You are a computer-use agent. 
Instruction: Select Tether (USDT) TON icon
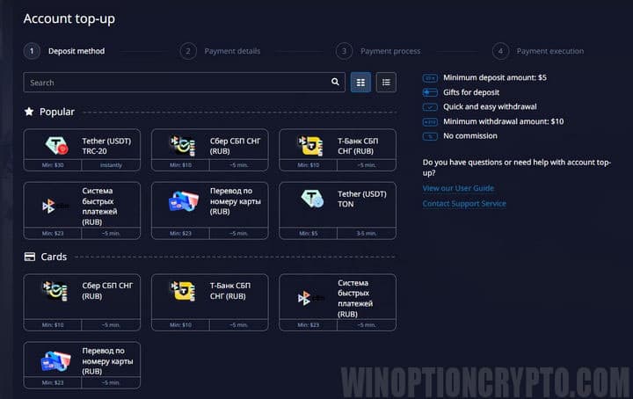[x=311, y=199]
